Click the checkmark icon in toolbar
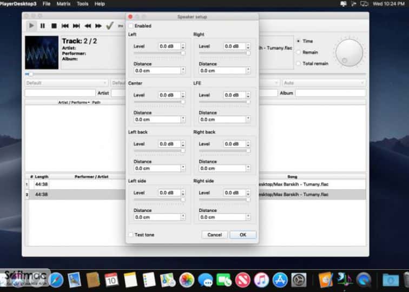The height and width of the screenshot is (292, 409). pos(110,25)
